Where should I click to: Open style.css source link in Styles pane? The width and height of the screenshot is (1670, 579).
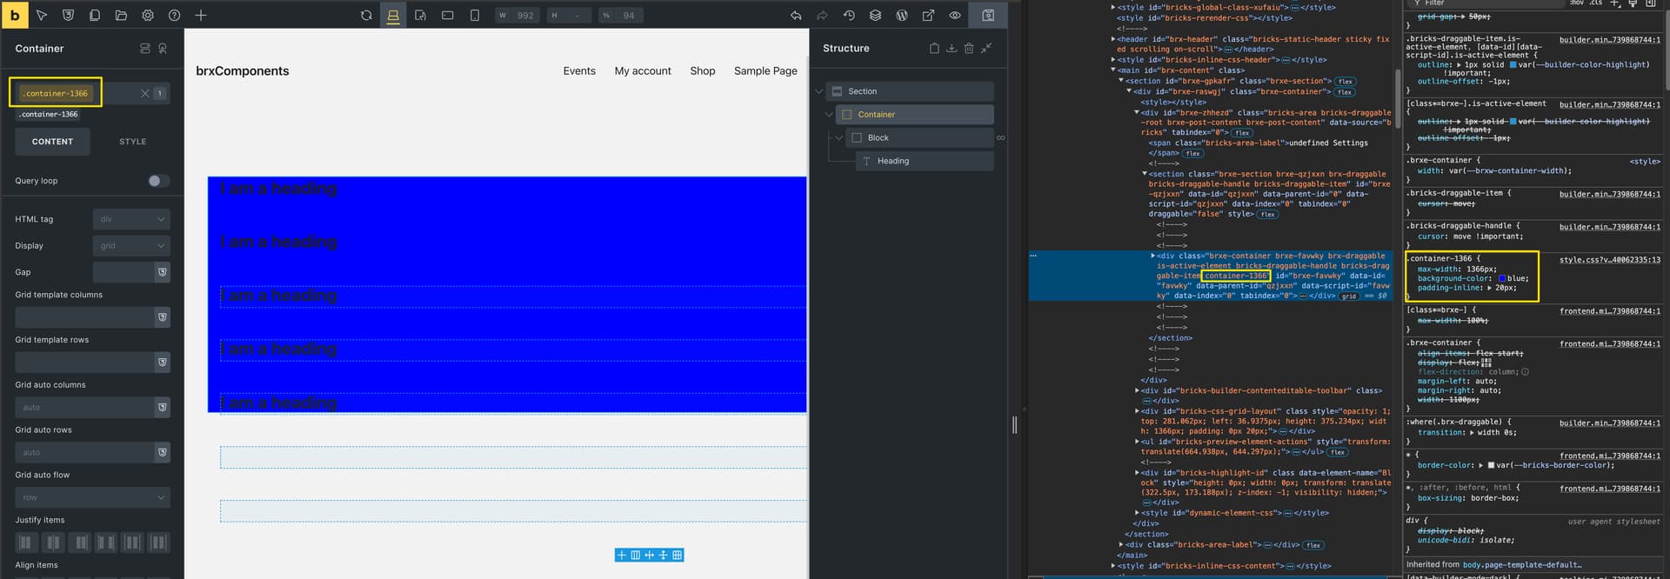click(x=1609, y=259)
